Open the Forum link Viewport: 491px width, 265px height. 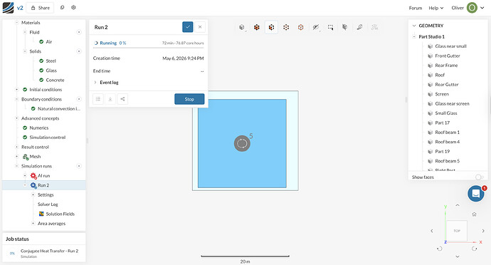point(416,8)
